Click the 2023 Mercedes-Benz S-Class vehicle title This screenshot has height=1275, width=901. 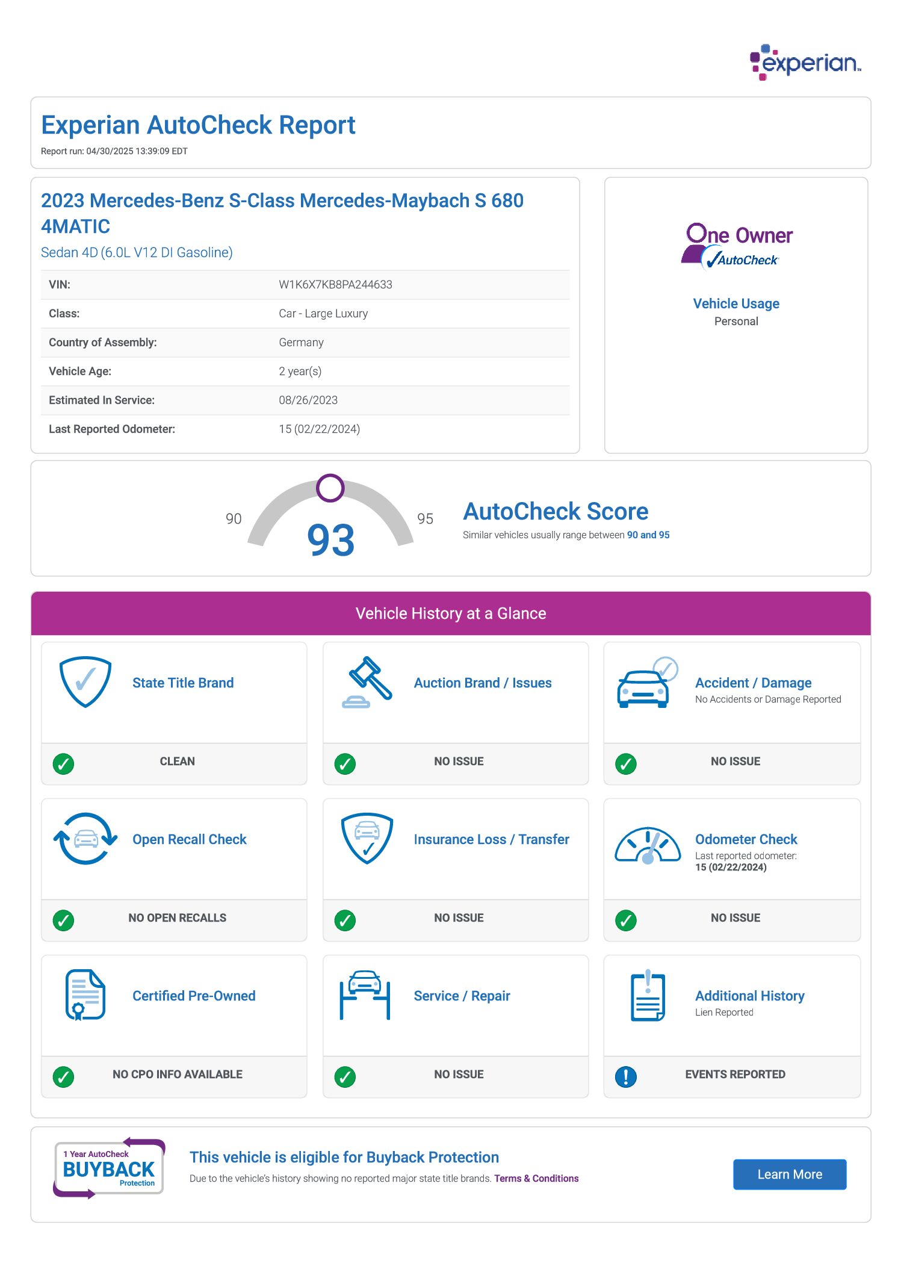coord(282,213)
